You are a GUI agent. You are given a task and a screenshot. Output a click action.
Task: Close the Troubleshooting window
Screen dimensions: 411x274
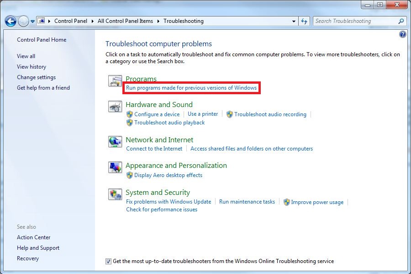tap(397, 5)
